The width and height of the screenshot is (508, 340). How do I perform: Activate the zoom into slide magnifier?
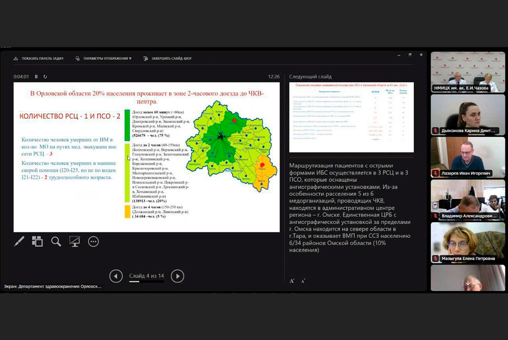(56, 242)
